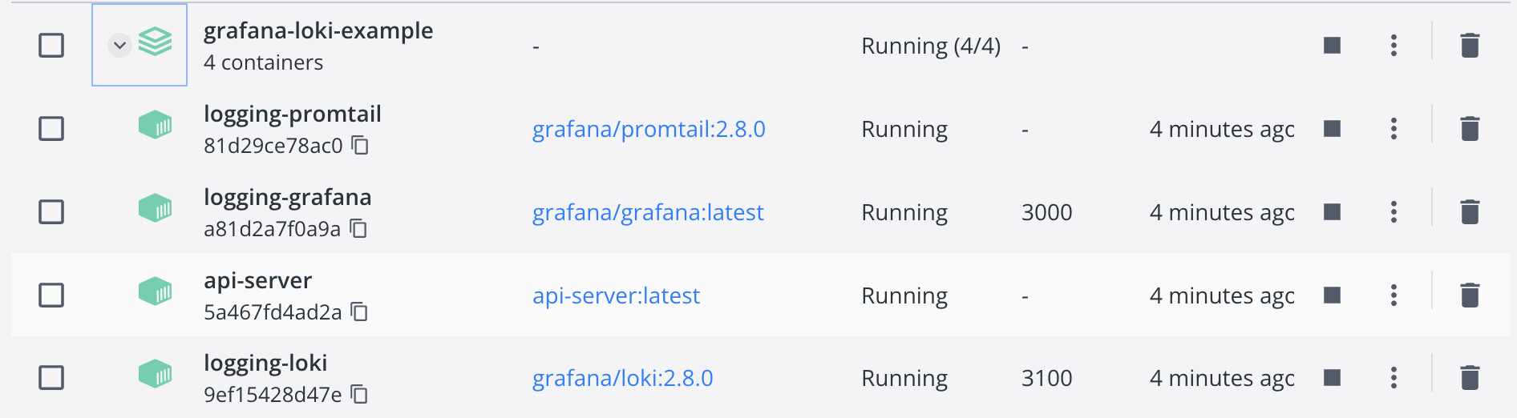Stop the logging-loki container
This screenshot has height=418, width=1517.
[x=1332, y=377]
